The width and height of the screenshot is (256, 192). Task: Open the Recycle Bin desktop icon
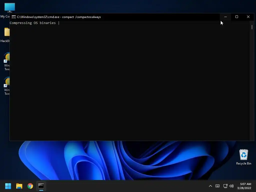243,157
